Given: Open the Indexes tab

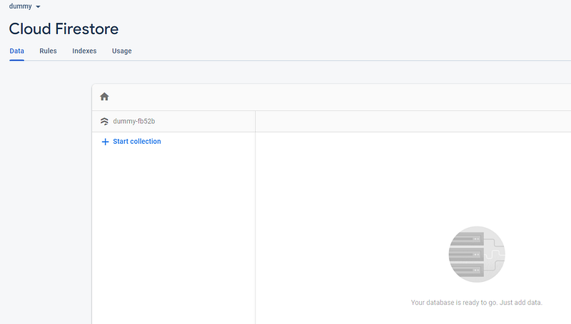Looking at the screenshot, I should (84, 51).
